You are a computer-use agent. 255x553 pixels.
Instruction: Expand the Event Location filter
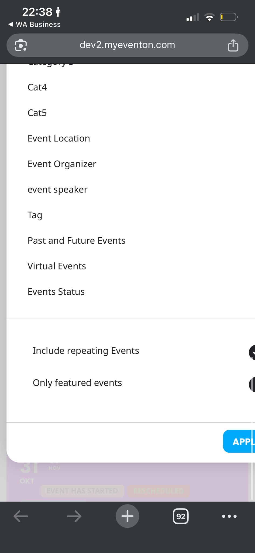tap(59, 139)
